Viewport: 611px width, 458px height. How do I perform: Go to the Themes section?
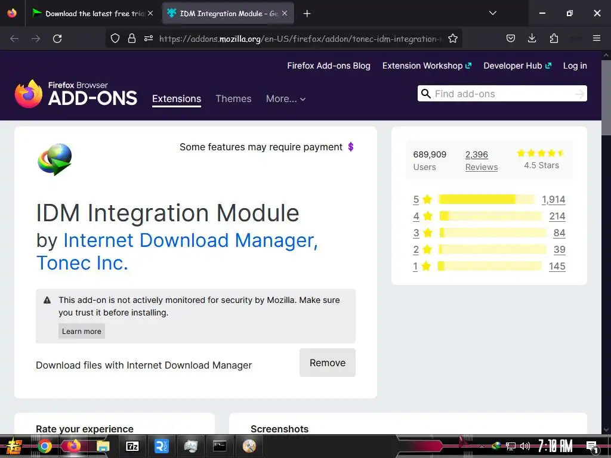click(x=233, y=99)
